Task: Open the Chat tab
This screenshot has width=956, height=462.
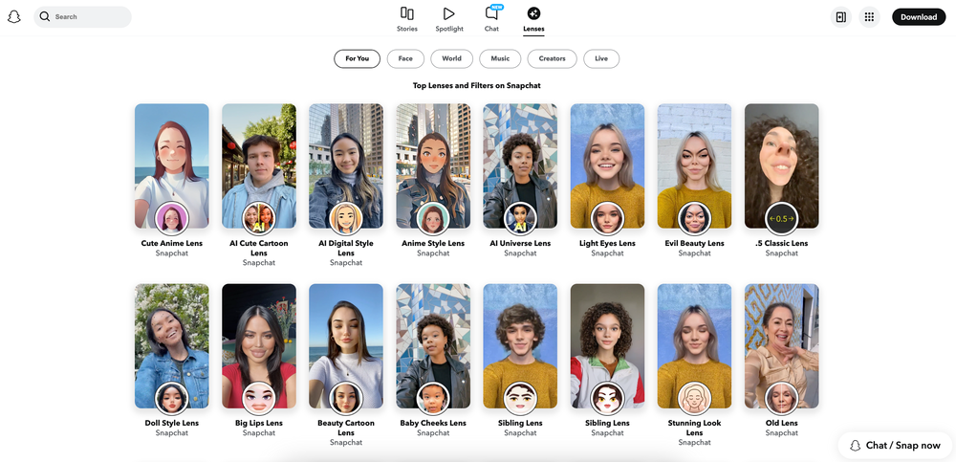Action: tap(491, 19)
